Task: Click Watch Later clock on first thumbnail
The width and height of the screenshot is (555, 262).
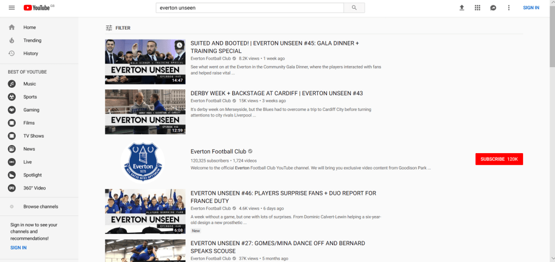Action: pyautogui.click(x=179, y=45)
